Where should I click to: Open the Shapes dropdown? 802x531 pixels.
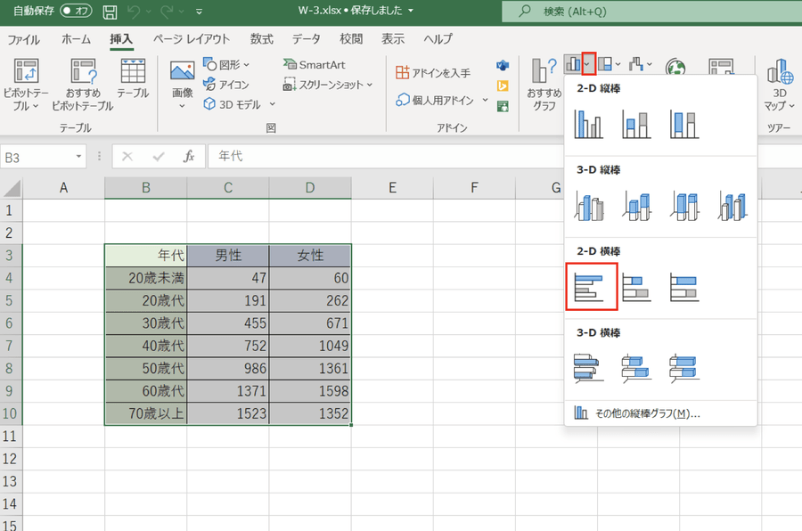click(227, 65)
